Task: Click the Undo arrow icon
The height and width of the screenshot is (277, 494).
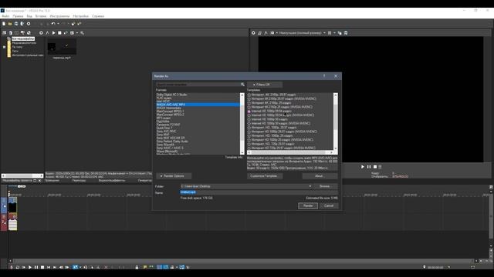Action: coord(53,24)
